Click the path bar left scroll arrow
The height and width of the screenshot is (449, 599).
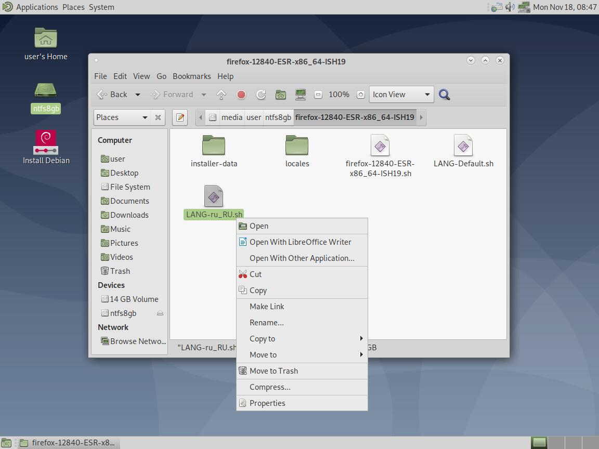pyautogui.click(x=201, y=117)
